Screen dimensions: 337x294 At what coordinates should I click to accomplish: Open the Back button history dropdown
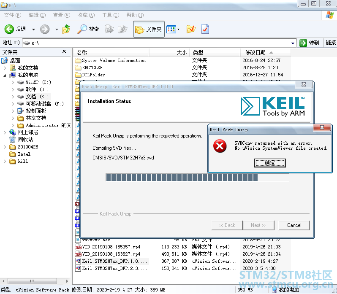click(33, 30)
